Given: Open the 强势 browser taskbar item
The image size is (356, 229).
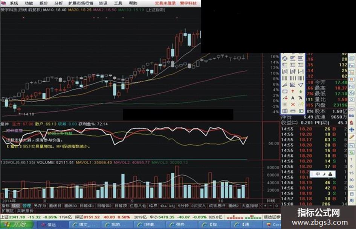Looking at the screenshot, I should tap(183, 225).
